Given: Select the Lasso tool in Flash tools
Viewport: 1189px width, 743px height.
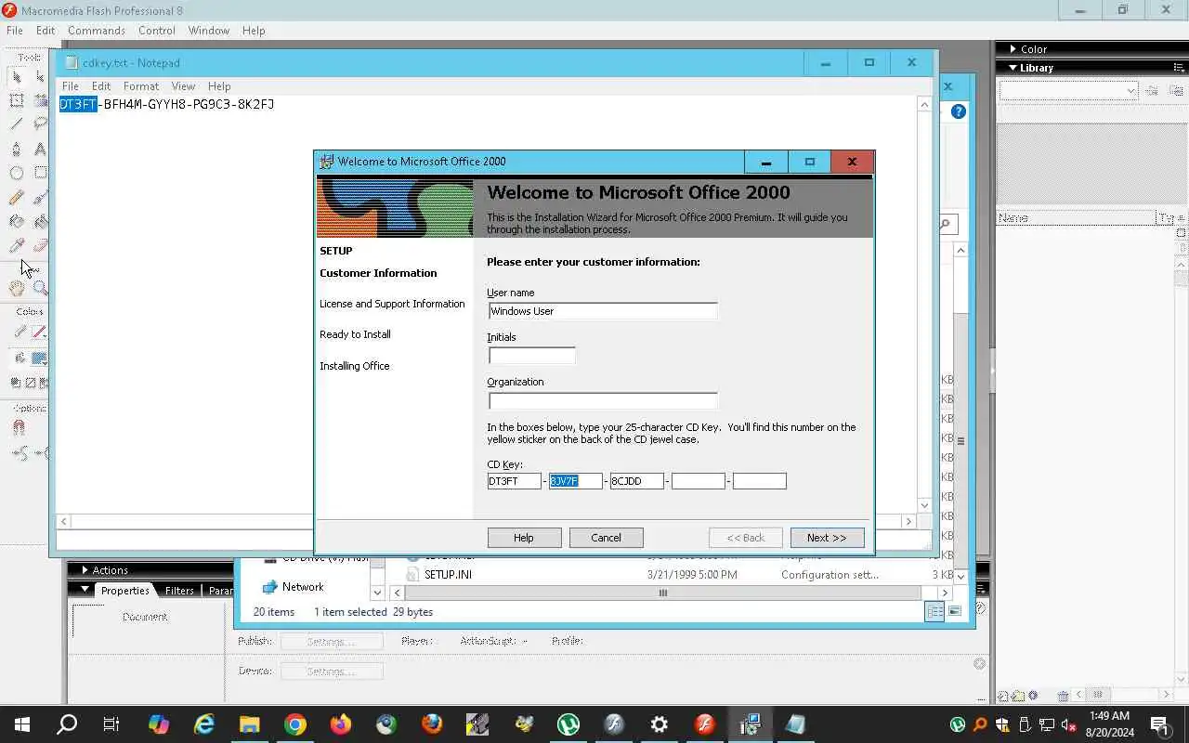Looking at the screenshot, I should pyautogui.click(x=40, y=124).
